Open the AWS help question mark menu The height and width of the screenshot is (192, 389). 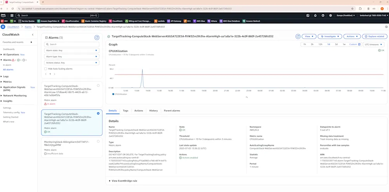click(323, 16)
